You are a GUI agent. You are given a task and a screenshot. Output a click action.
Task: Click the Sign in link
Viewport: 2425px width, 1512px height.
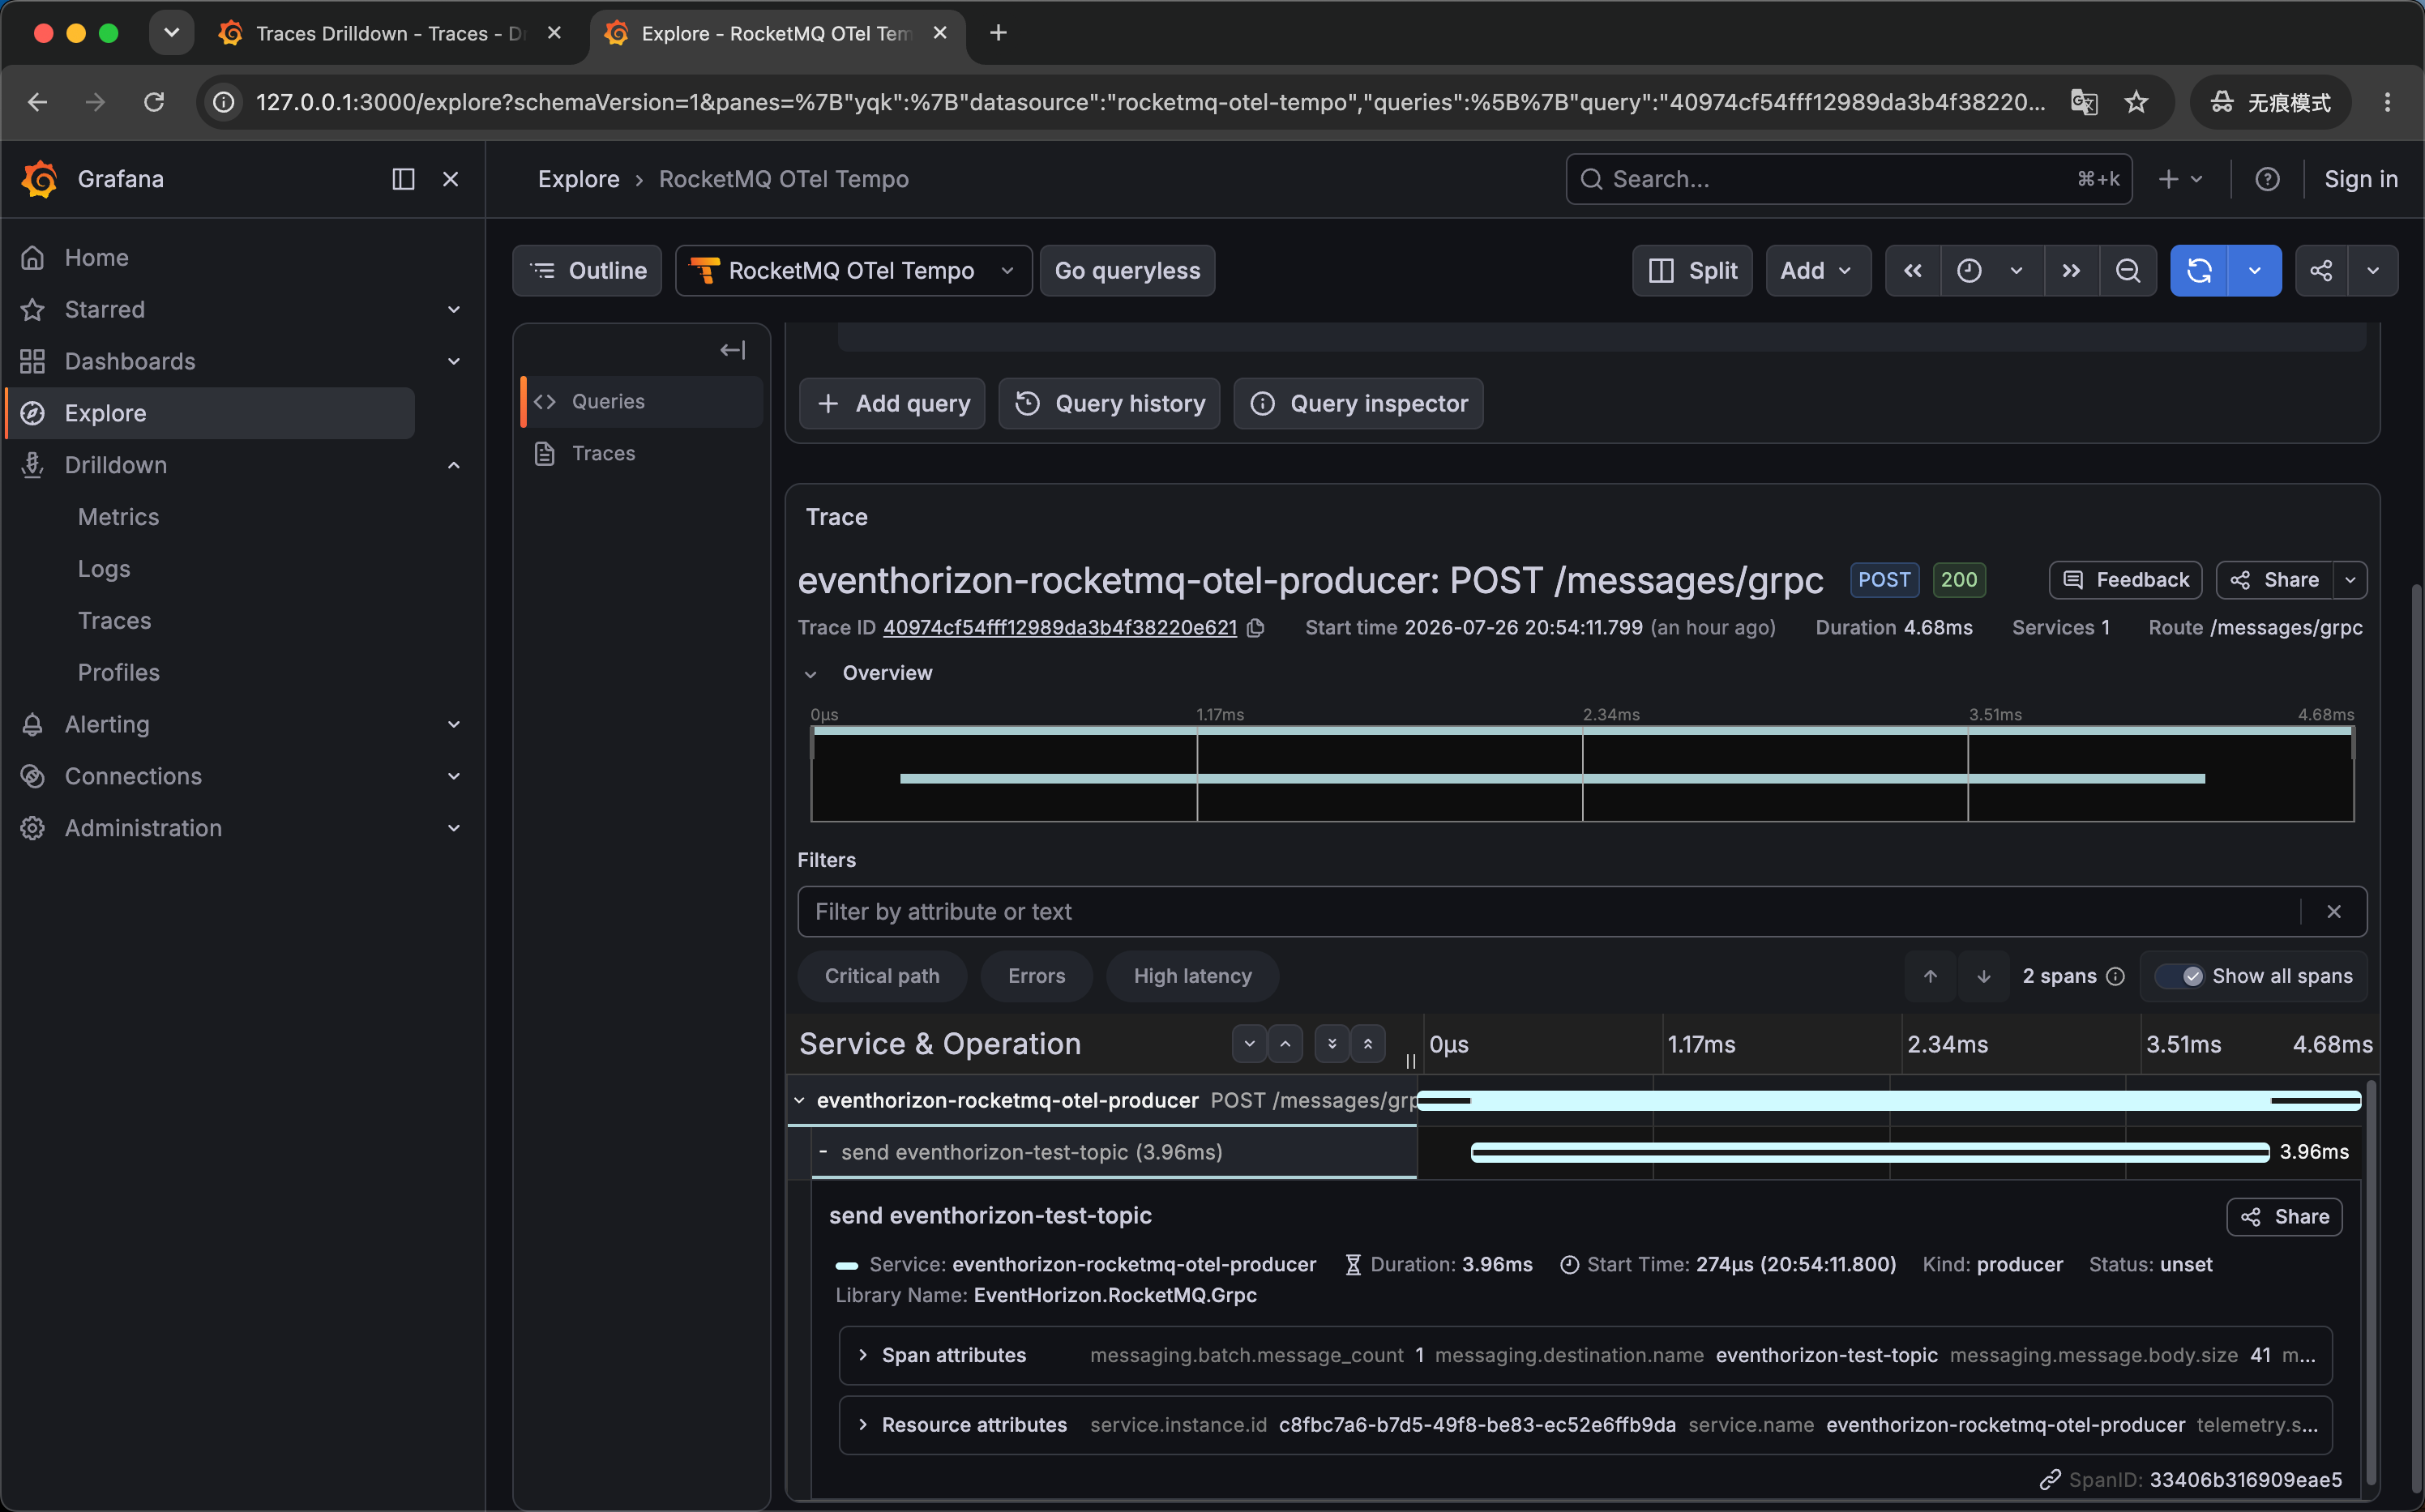(x=2360, y=179)
